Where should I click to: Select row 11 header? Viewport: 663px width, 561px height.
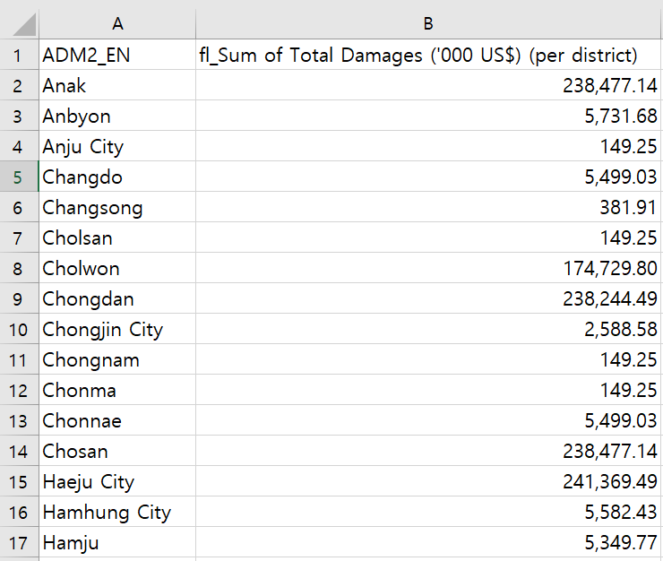(x=19, y=359)
